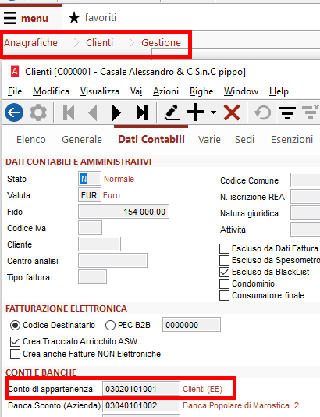The width and height of the screenshot is (320, 417).
Task: Select the Codice Destinatario radio button
Action: click(x=15, y=325)
